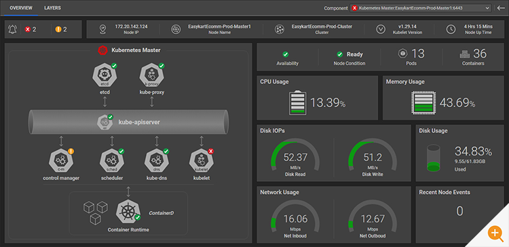Click the 9.55/61.83GB used text
This screenshot has height=247, width=509.
[470, 161]
